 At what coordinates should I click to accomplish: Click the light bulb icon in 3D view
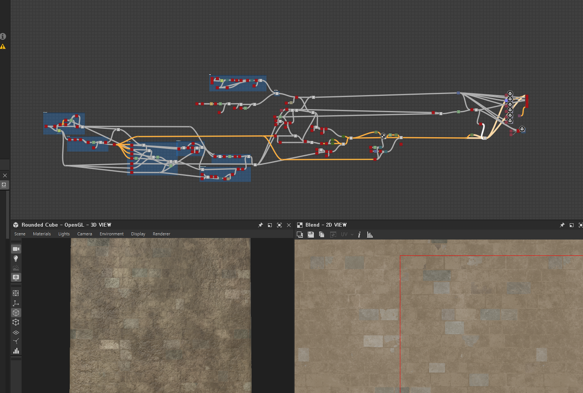click(x=16, y=259)
